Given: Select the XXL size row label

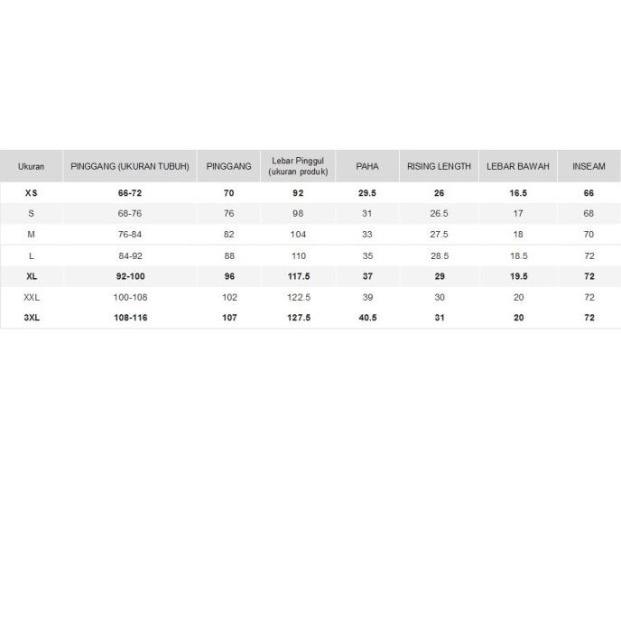Looking at the screenshot, I should (31, 297).
